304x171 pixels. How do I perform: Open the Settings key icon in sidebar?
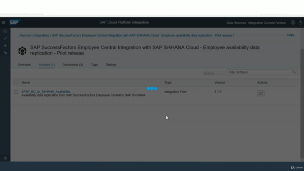click(x=5, y=53)
